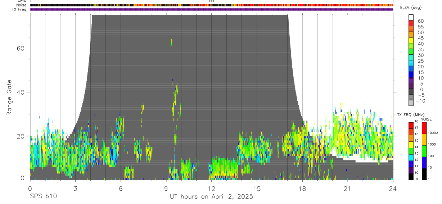Click the 'SPS b10' radar label
442x204 pixels.
(x=43, y=196)
